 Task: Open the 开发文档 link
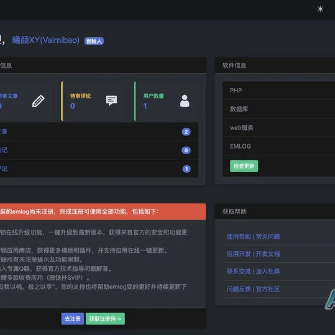tap(268, 254)
